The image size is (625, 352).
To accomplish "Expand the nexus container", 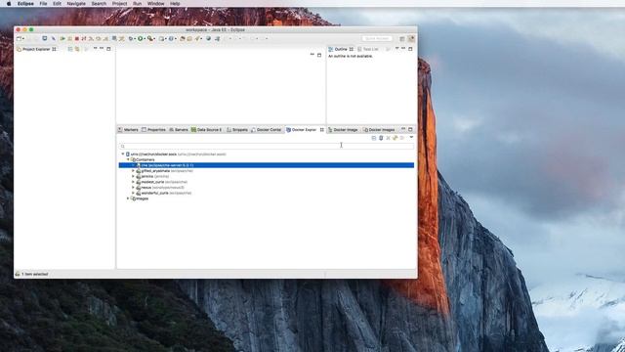I will [x=133, y=187].
